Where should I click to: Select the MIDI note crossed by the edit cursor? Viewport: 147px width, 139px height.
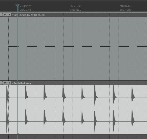pos(13,46)
